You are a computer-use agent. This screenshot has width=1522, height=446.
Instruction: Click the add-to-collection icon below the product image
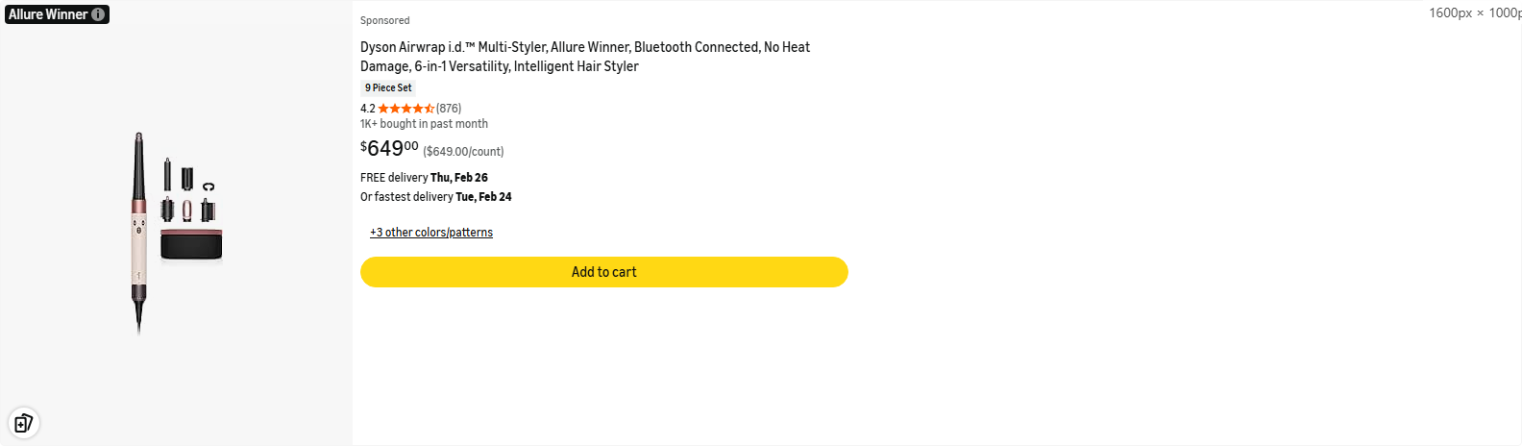click(x=23, y=423)
